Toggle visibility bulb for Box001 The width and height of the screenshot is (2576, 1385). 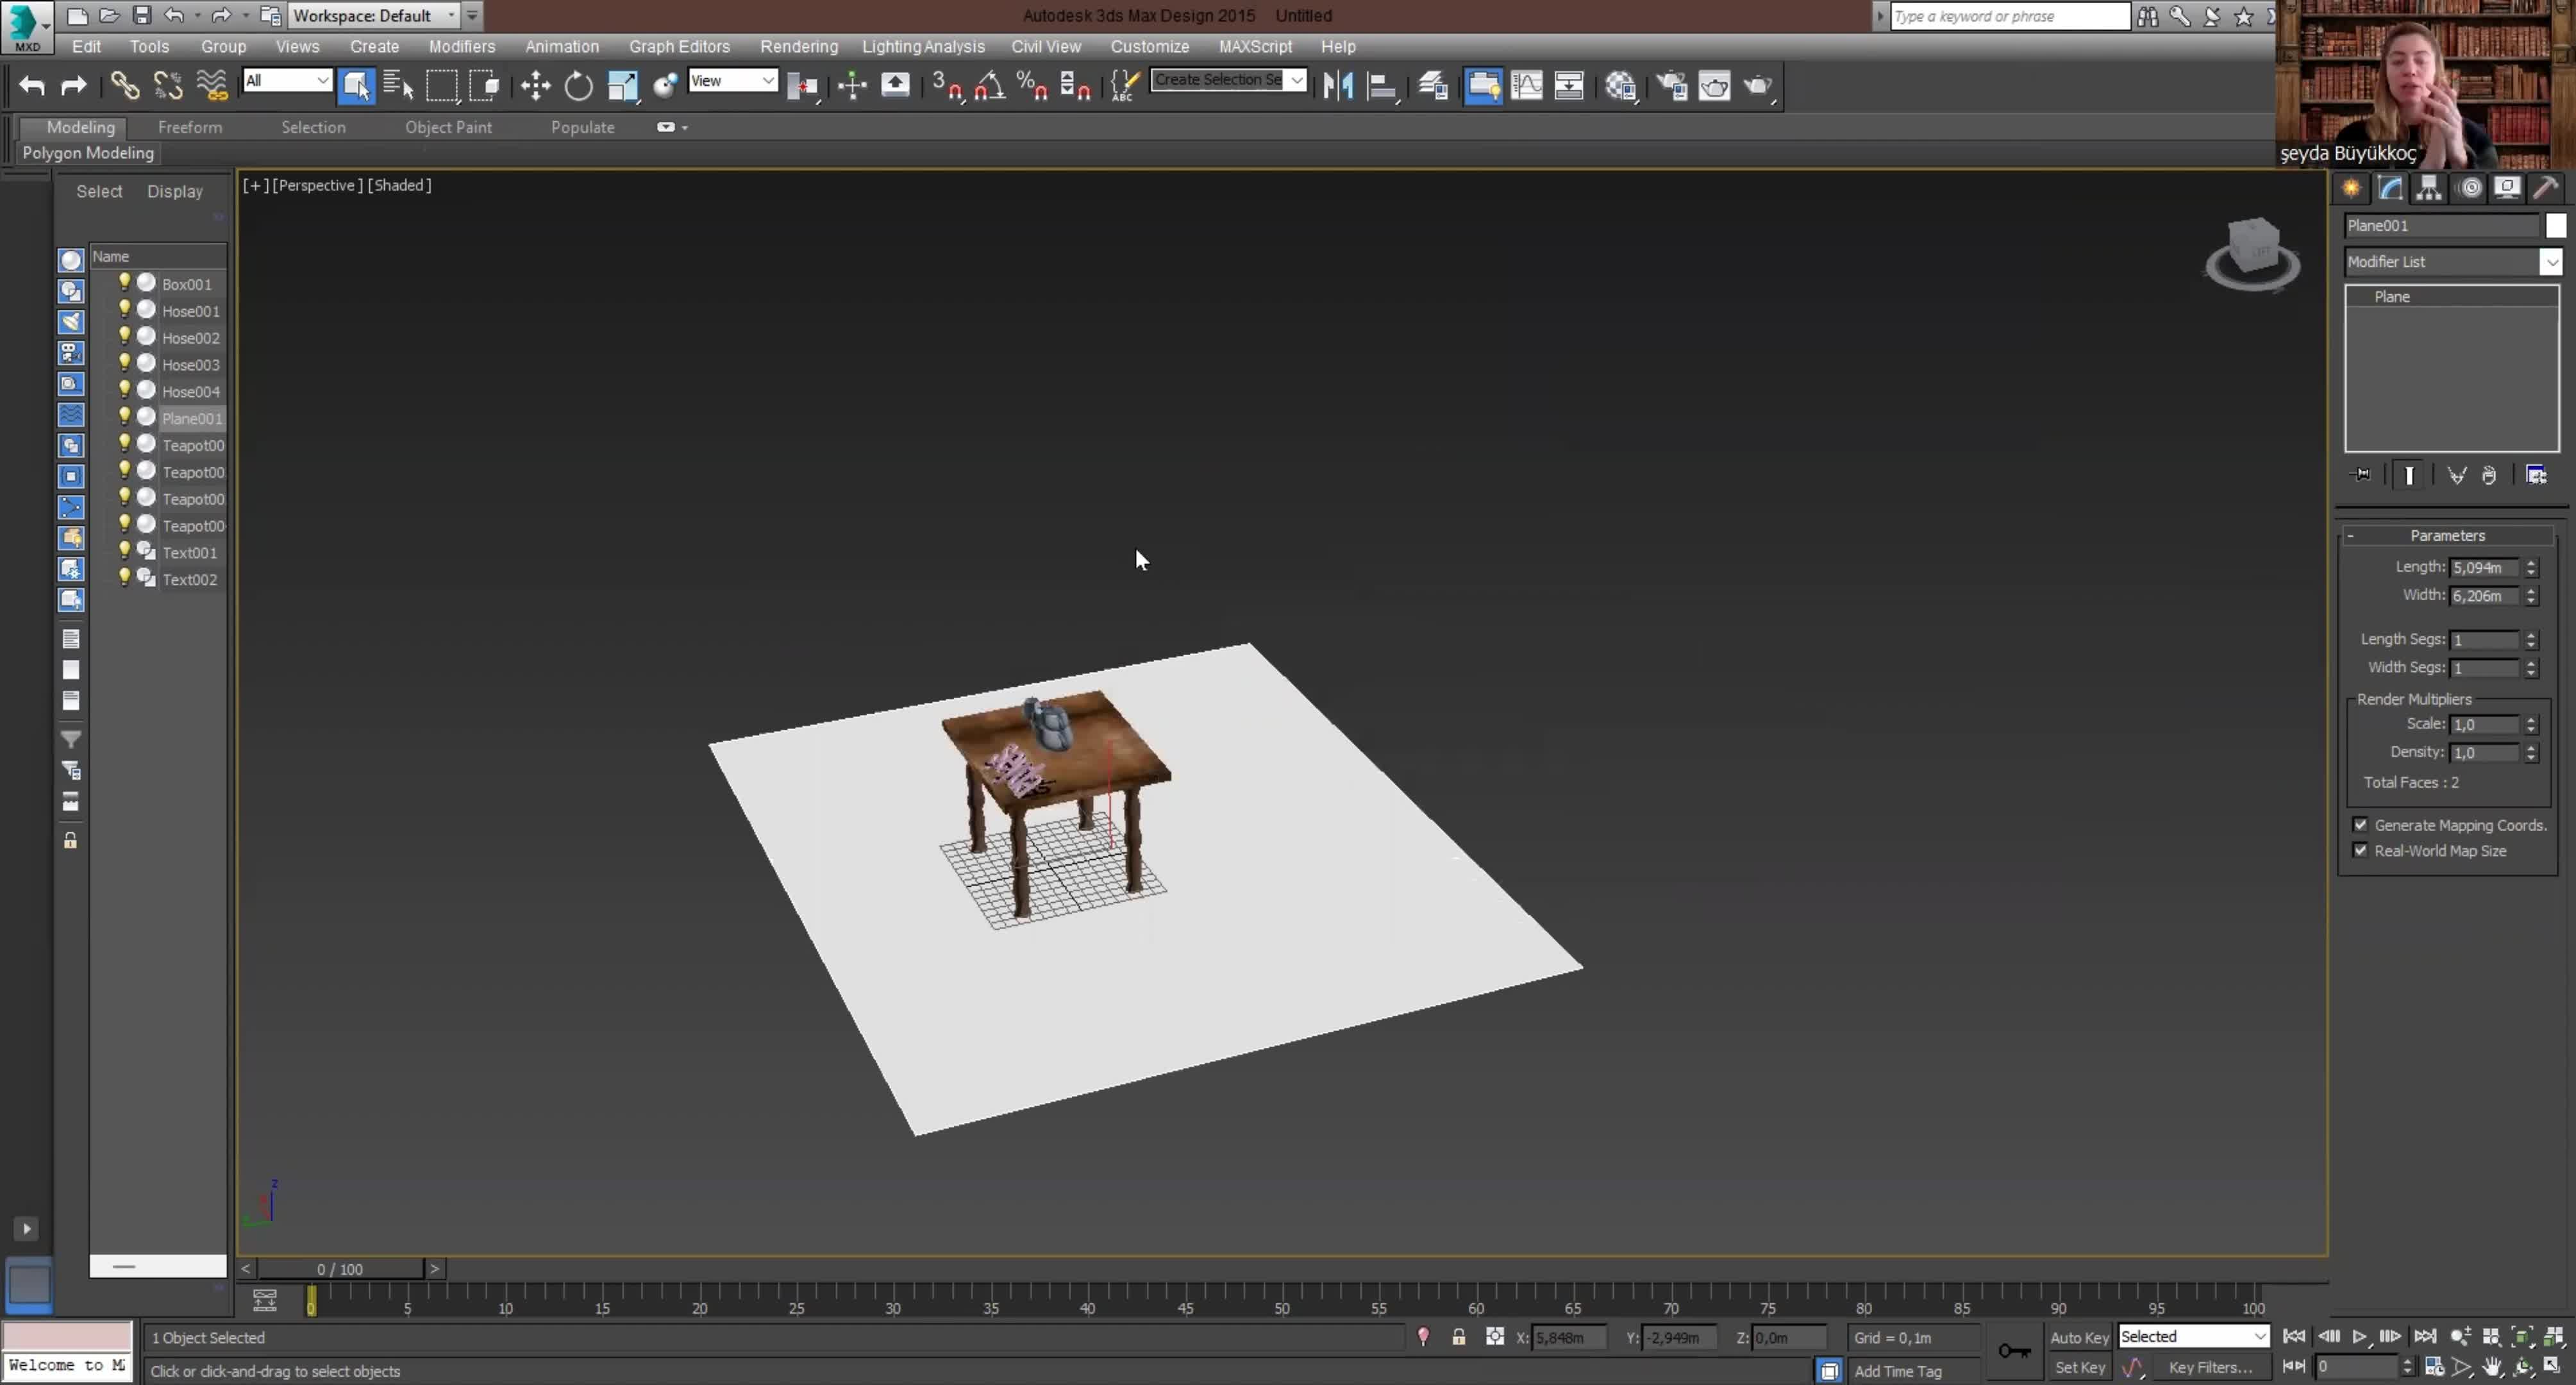click(x=125, y=283)
